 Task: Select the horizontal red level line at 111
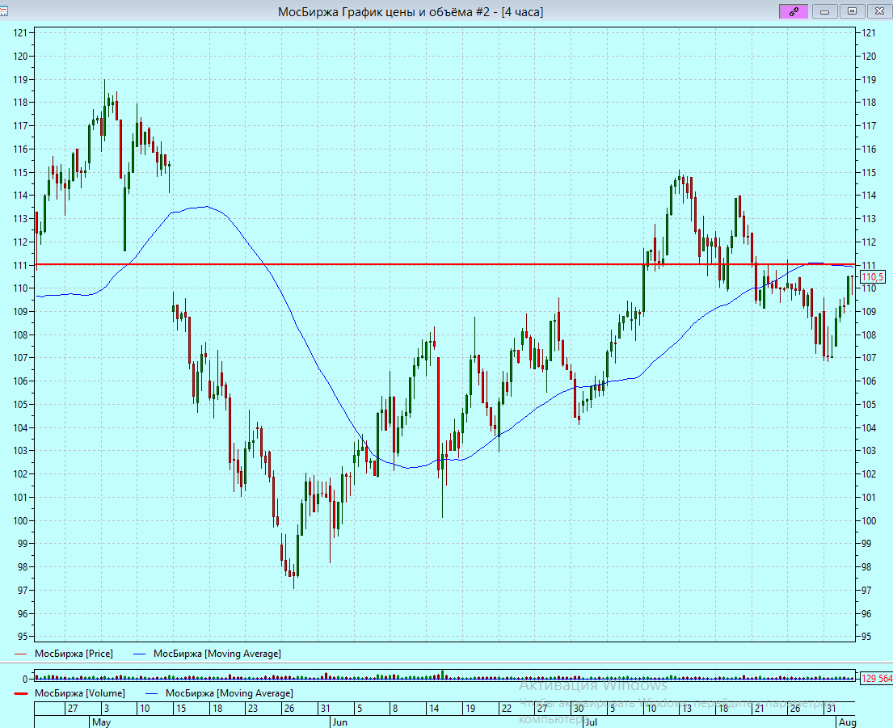tap(444, 264)
